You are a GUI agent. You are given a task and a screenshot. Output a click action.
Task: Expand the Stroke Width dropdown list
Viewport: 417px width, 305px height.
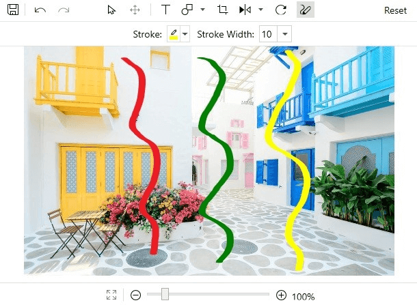point(284,34)
